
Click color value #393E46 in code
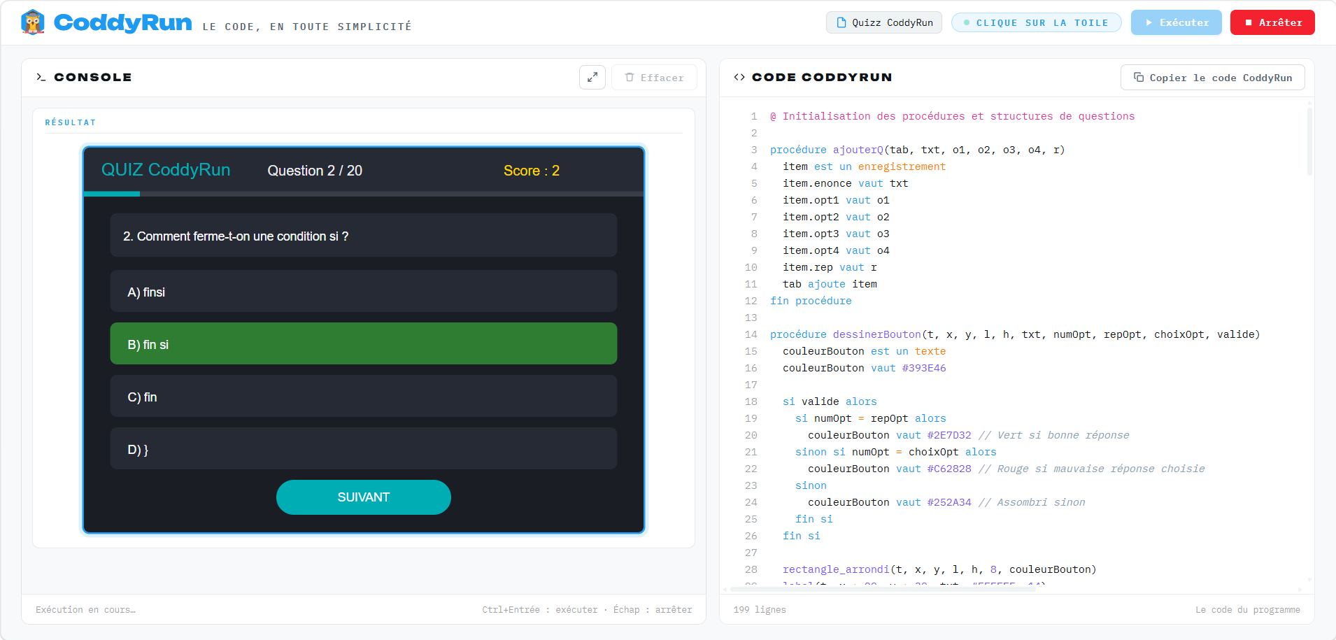[x=923, y=368]
